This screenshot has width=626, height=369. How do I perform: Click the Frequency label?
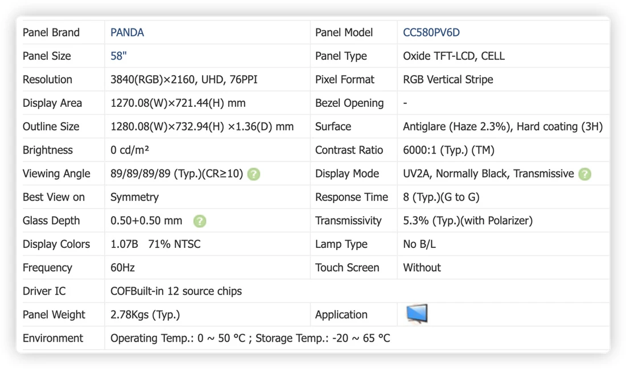[x=47, y=268]
